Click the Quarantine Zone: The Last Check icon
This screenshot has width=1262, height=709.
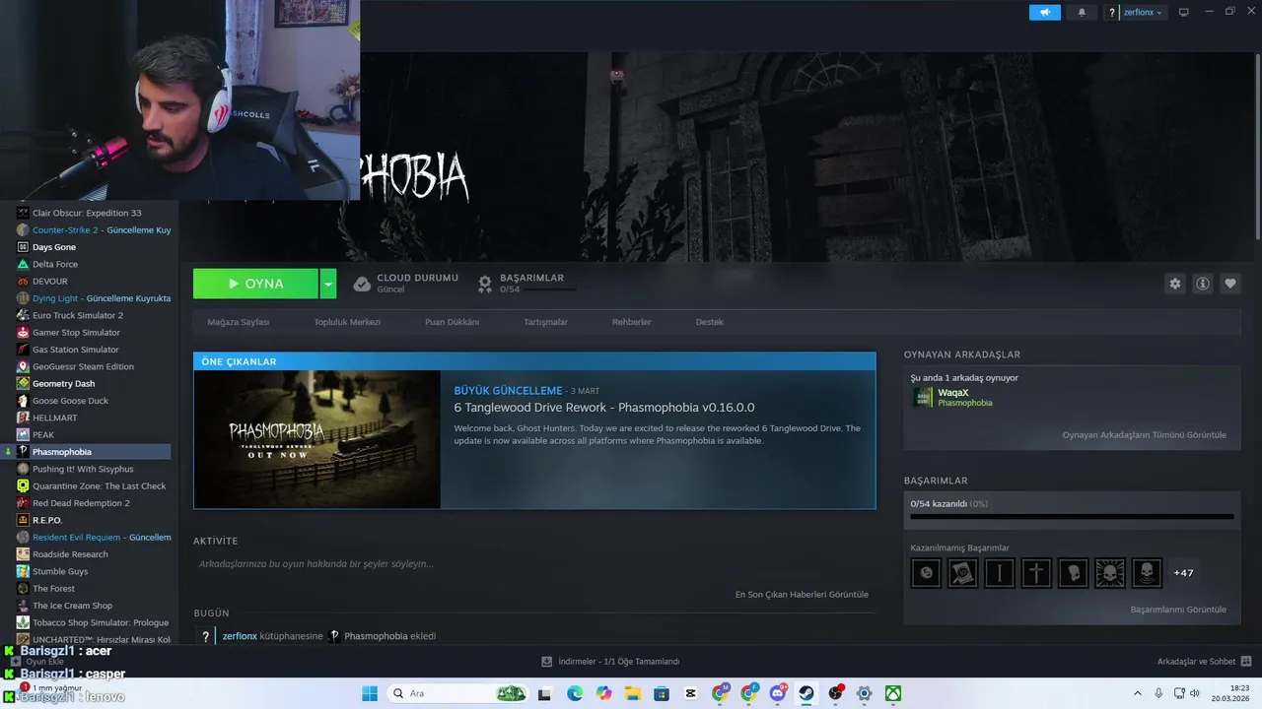click(x=23, y=485)
